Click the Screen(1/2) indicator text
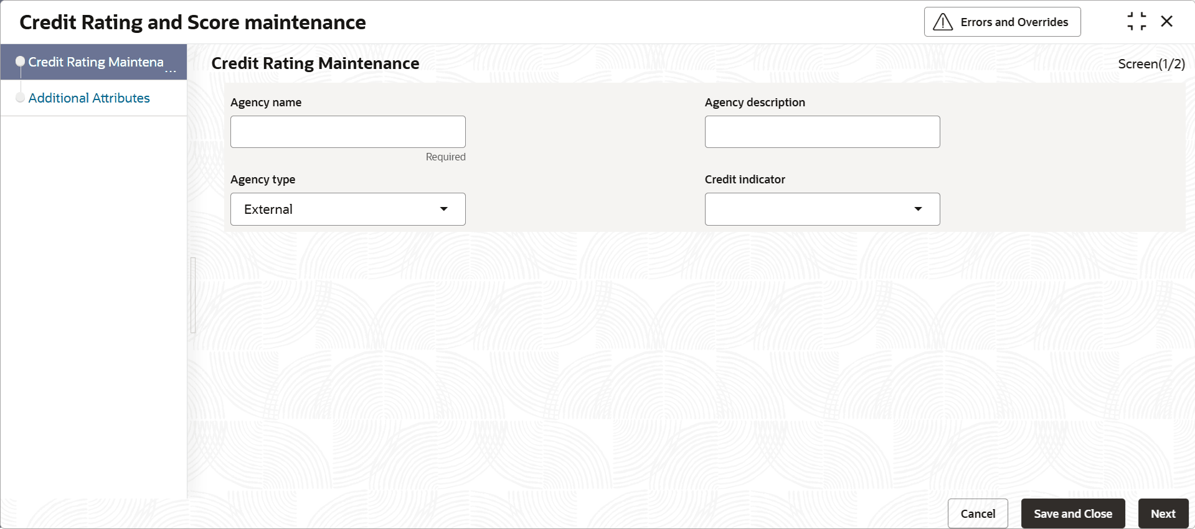This screenshot has width=1195, height=529. 1151,64
